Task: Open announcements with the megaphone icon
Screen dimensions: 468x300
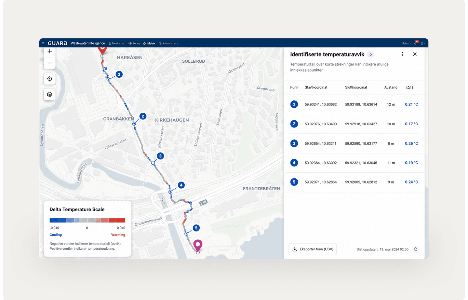Action: pos(416,43)
